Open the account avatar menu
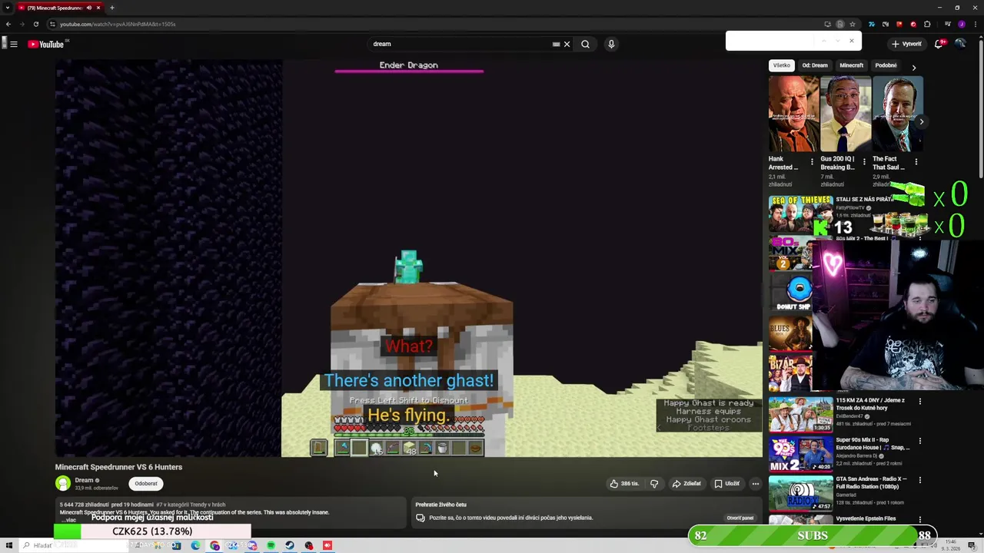 (961, 44)
